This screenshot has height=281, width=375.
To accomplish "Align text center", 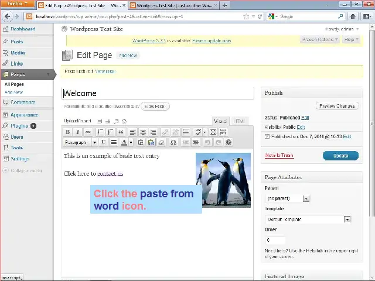I will coord(143,132).
